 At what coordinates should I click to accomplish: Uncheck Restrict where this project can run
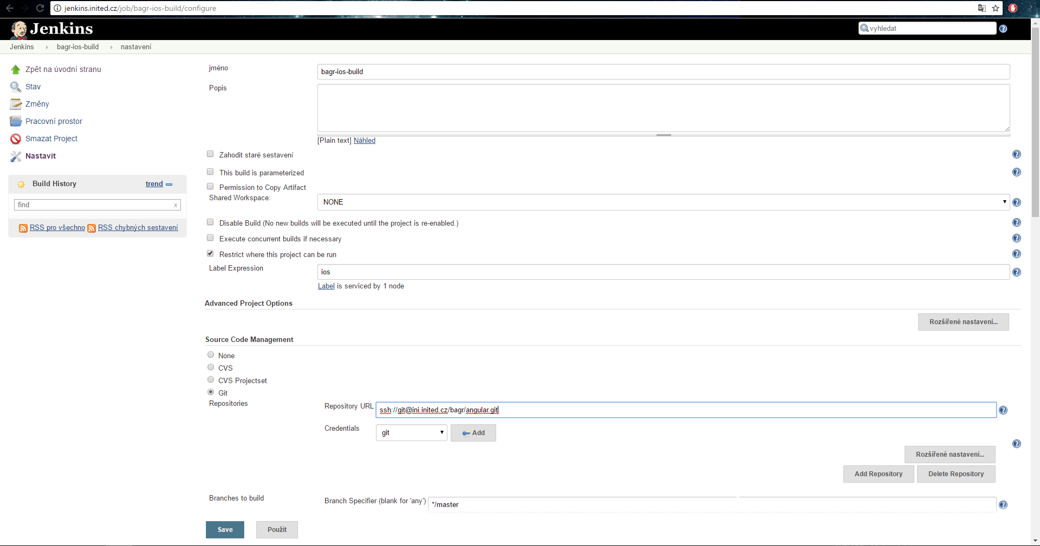pyautogui.click(x=210, y=254)
